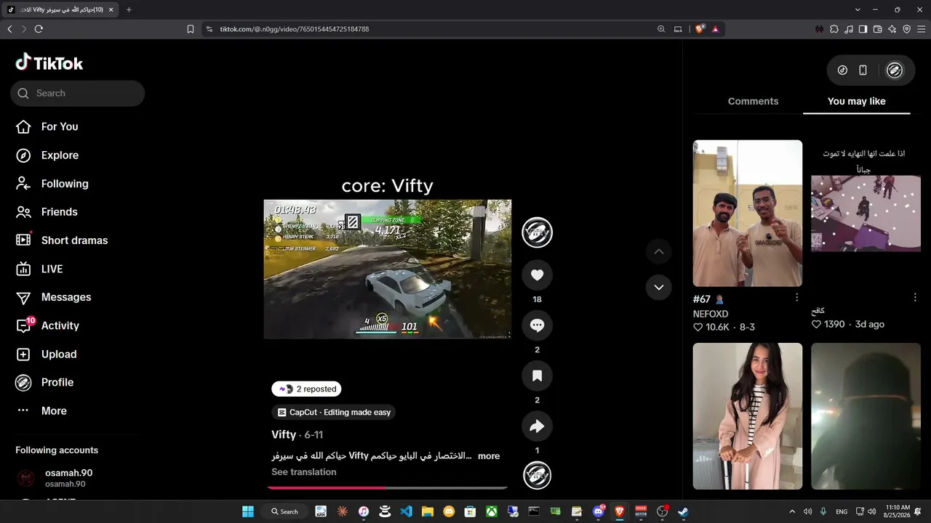Open Steam from the taskbar

point(684,511)
